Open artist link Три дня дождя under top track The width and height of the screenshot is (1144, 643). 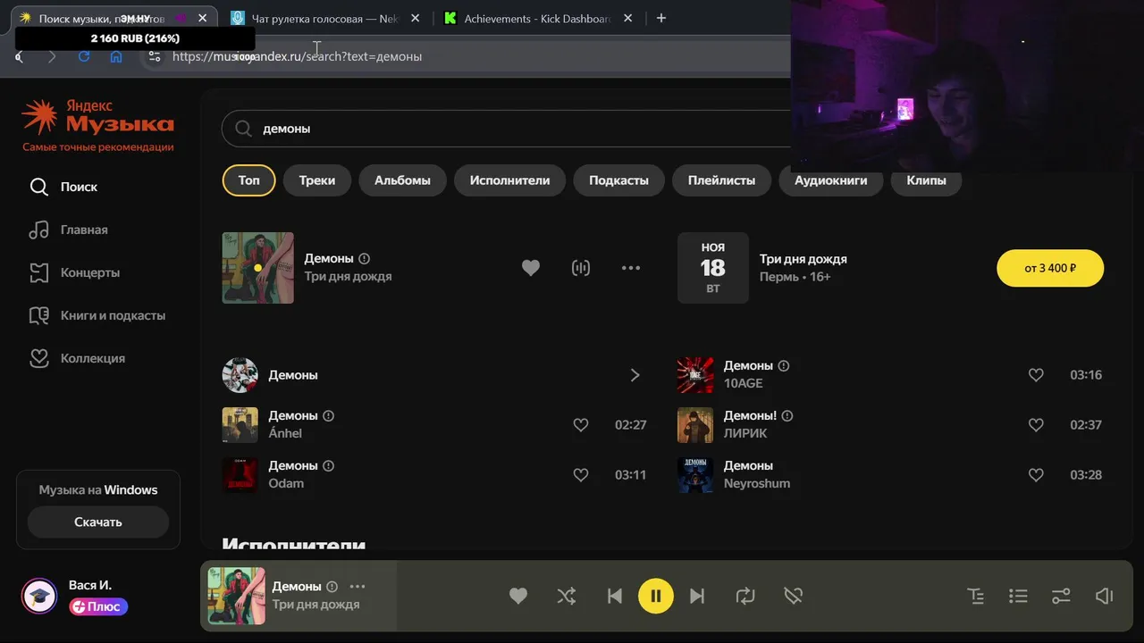pyautogui.click(x=348, y=277)
